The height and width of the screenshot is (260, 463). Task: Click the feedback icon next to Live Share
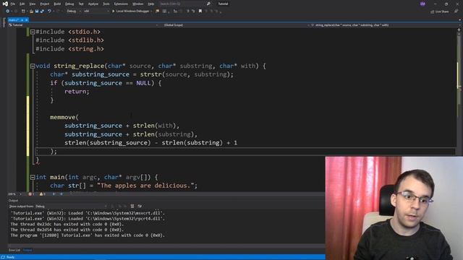click(x=456, y=12)
